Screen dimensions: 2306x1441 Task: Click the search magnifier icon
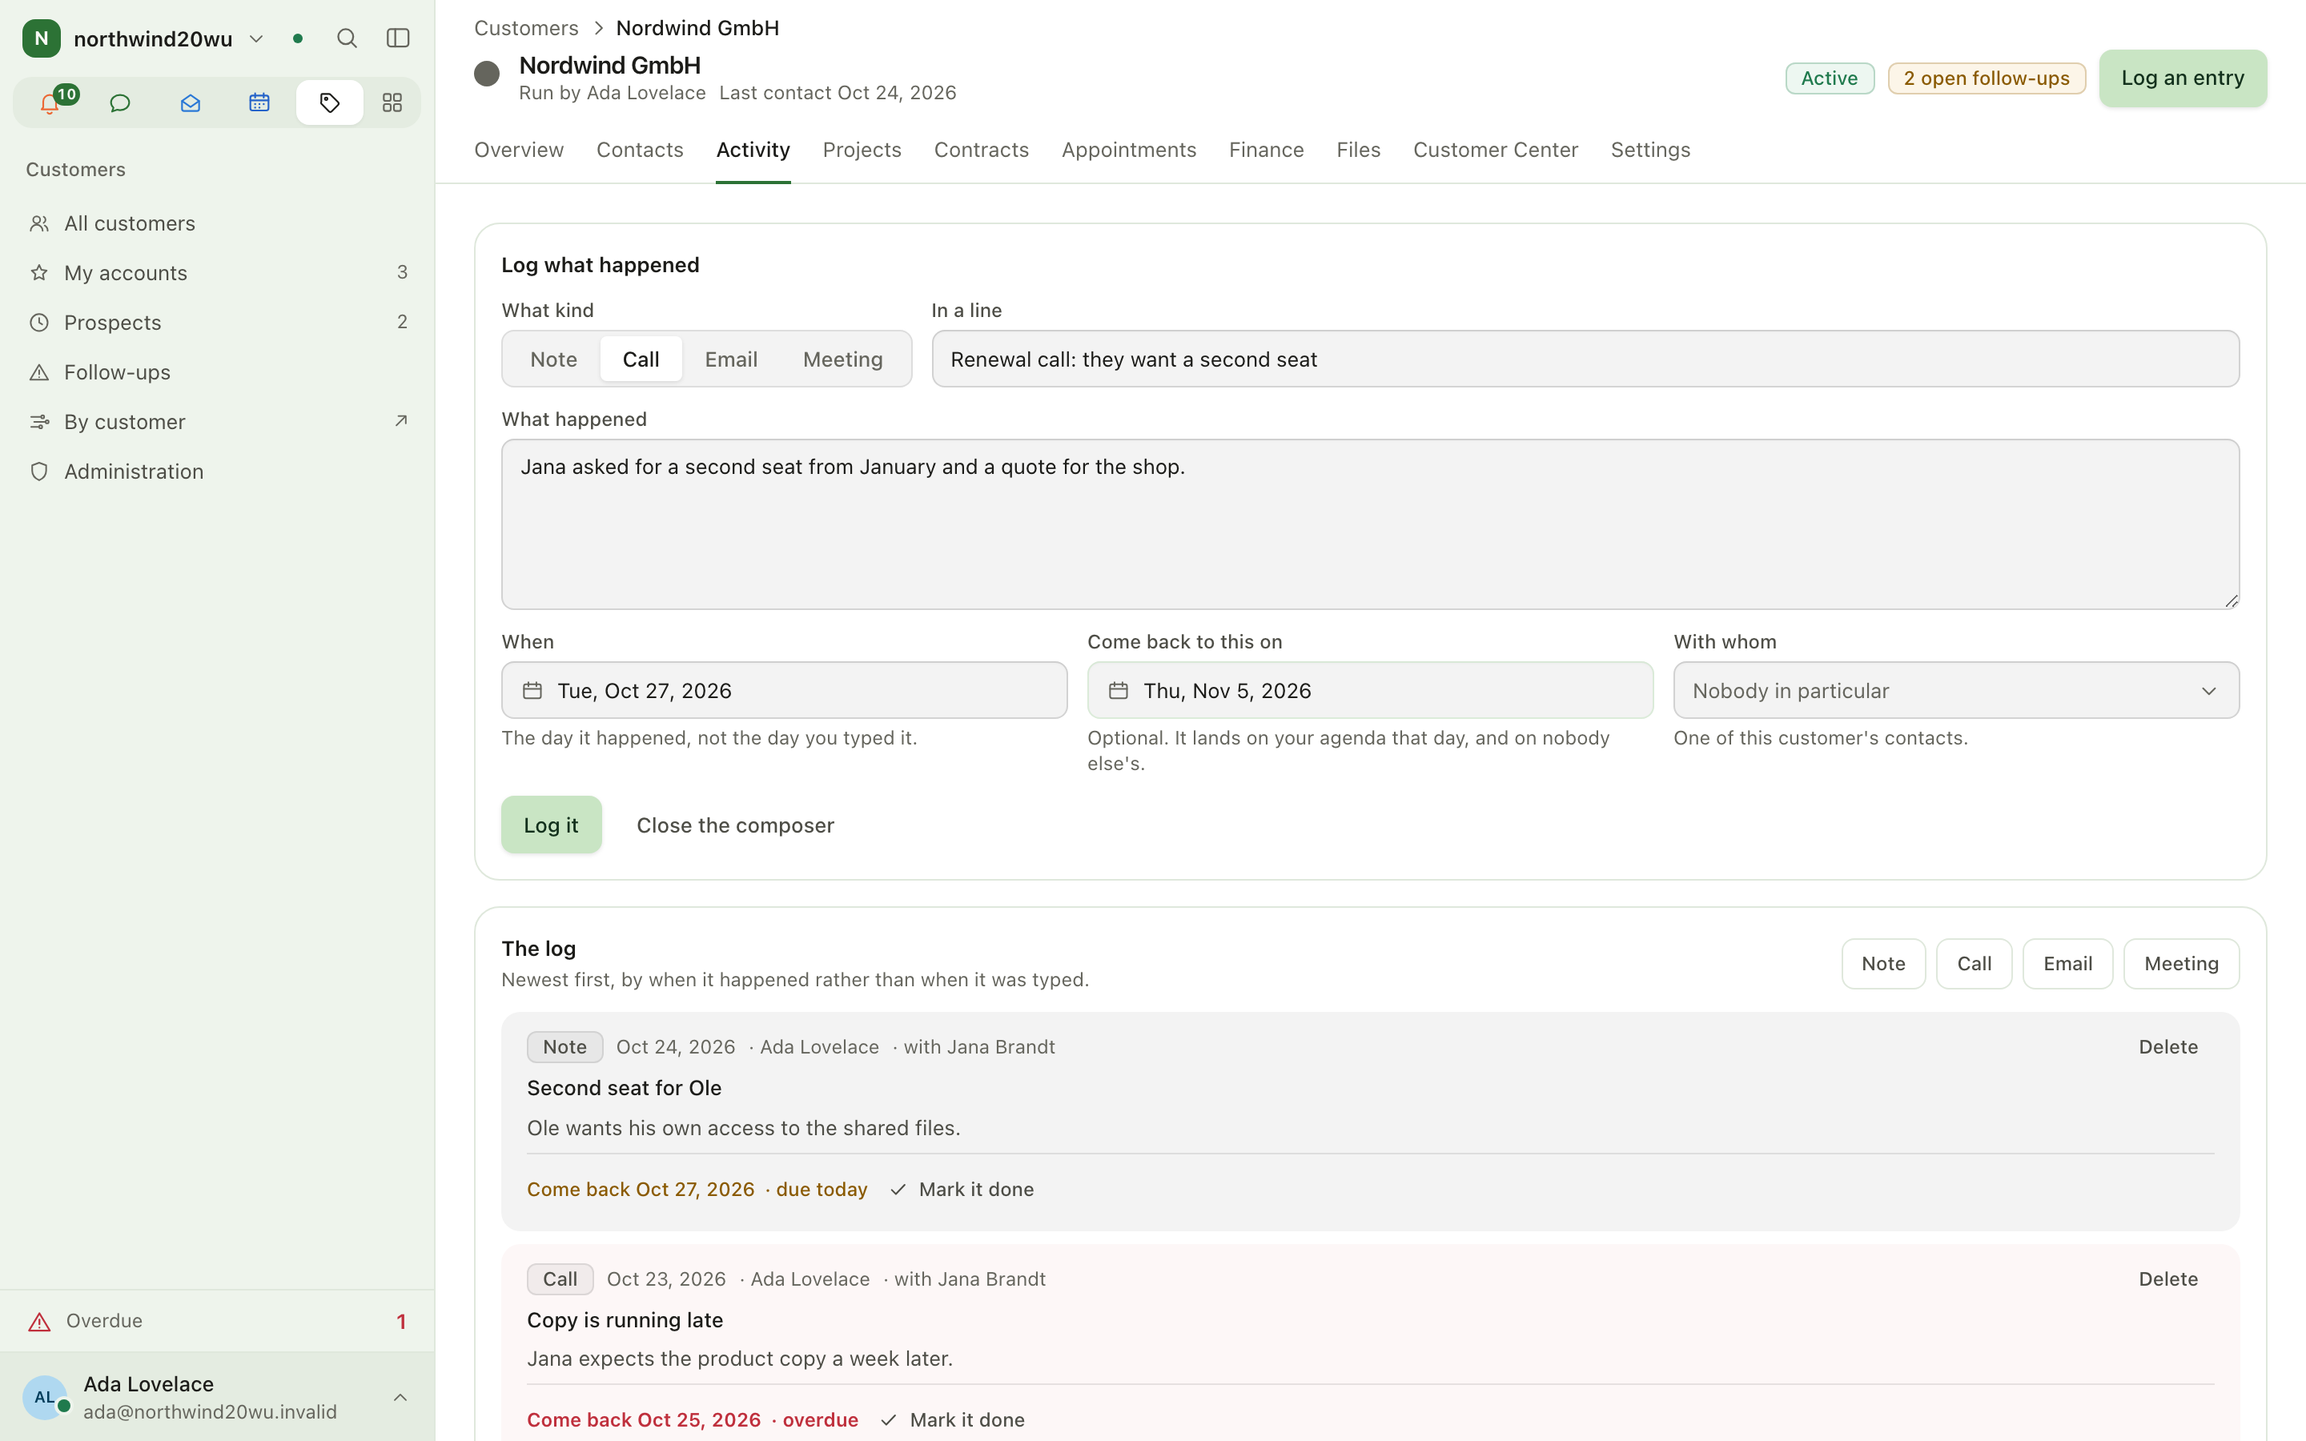(x=347, y=38)
